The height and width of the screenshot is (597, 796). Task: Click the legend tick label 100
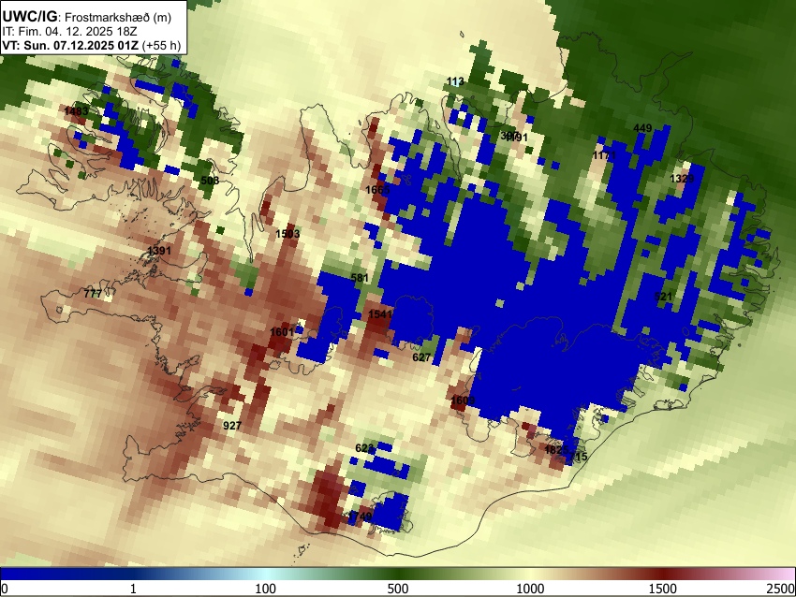tap(265, 589)
